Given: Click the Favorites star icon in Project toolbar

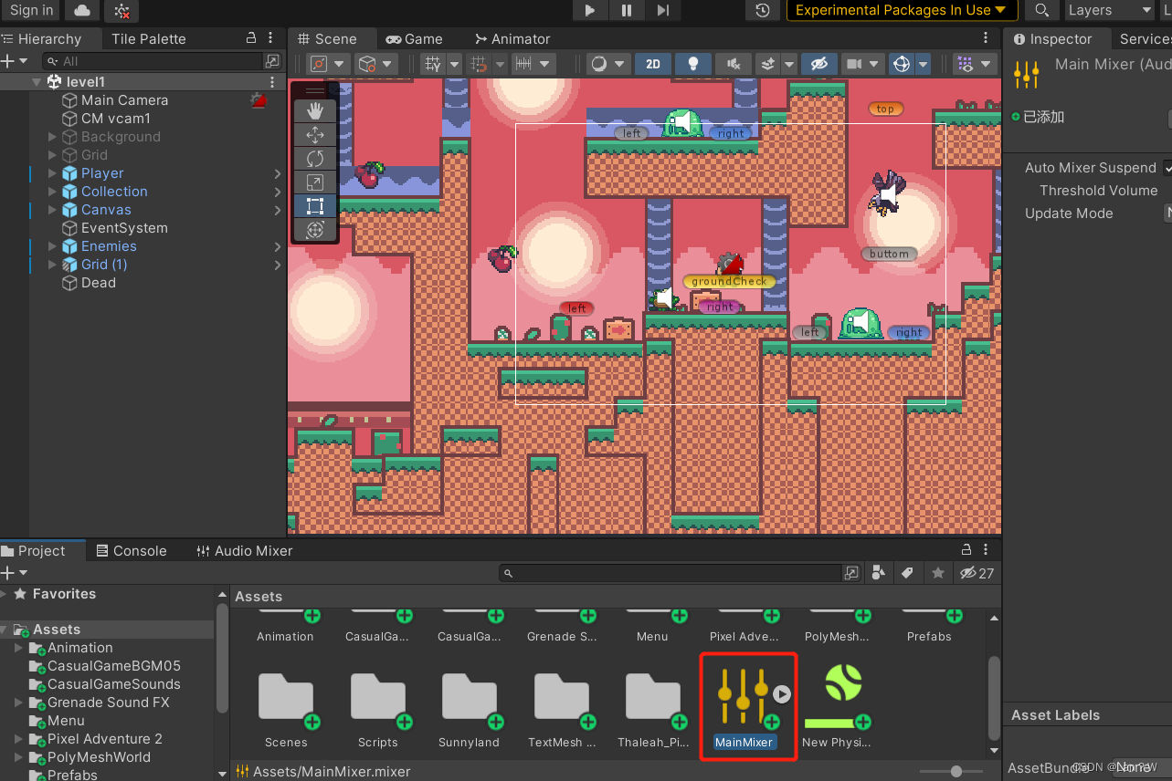Looking at the screenshot, I should [937, 573].
